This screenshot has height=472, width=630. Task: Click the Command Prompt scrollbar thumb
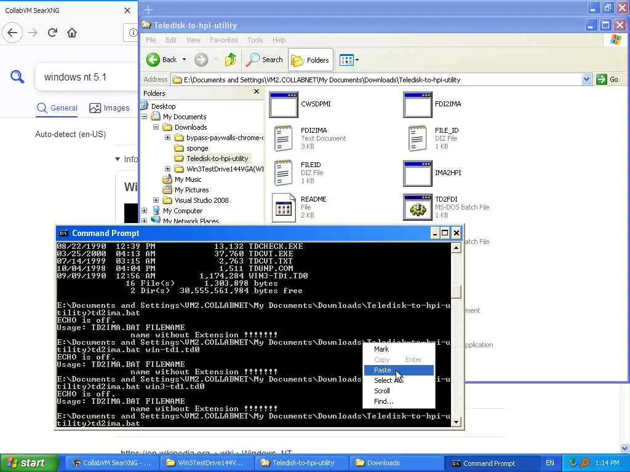456,292
